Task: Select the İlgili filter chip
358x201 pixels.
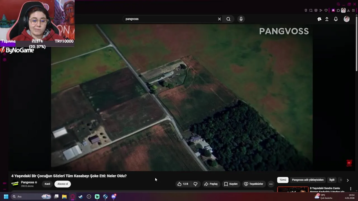Action: click(332, 180)
